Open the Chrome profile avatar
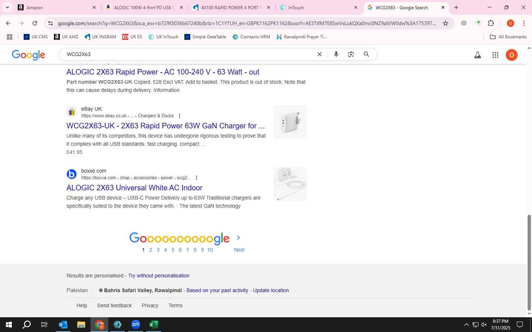Viewport: 532px width, 332px height. [x=511, y=23]
